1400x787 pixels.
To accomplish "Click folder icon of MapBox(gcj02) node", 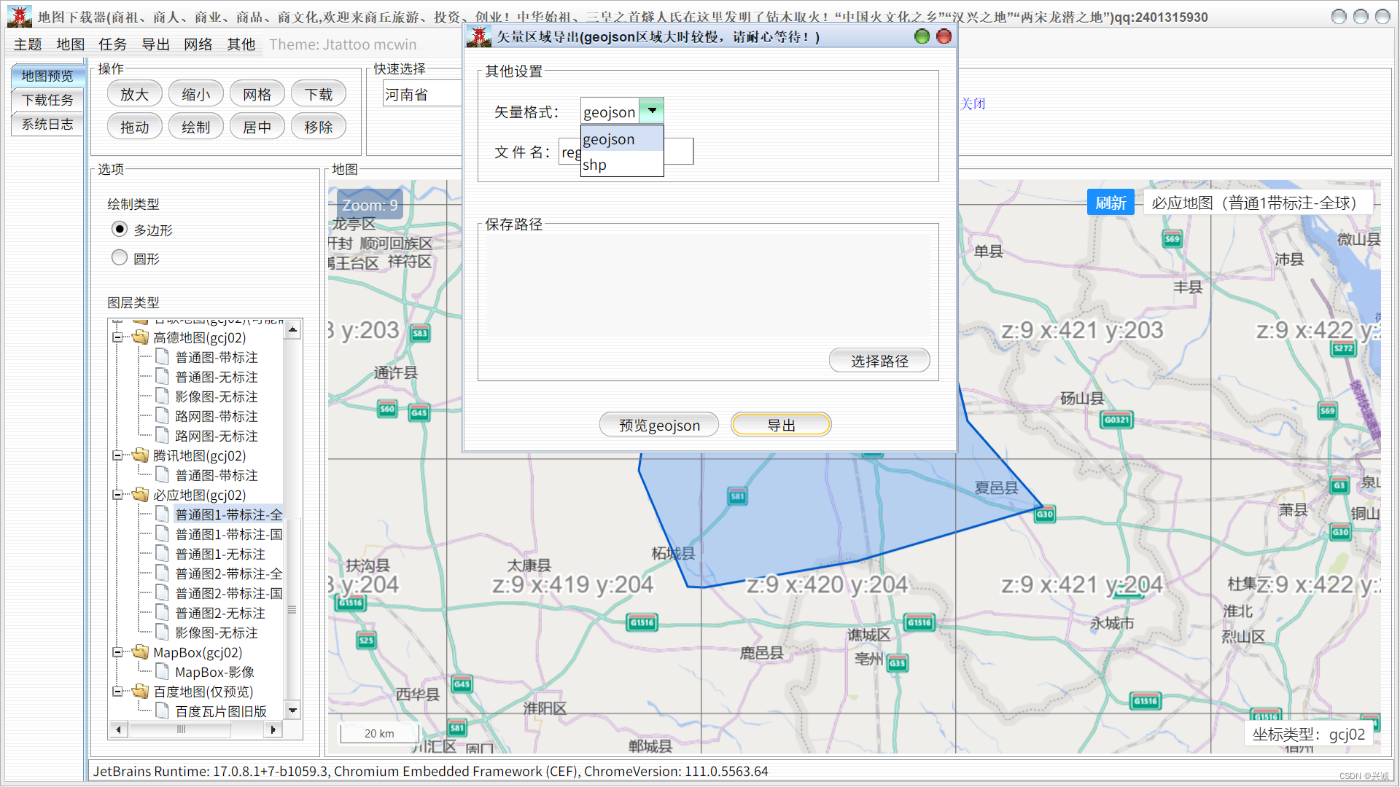I will (140, 652).
